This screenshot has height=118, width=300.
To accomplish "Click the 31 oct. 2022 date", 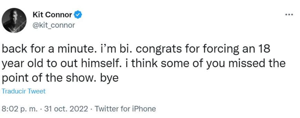I will 66,109.
